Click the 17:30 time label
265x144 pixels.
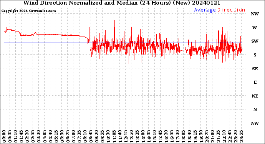click(178, 136)
